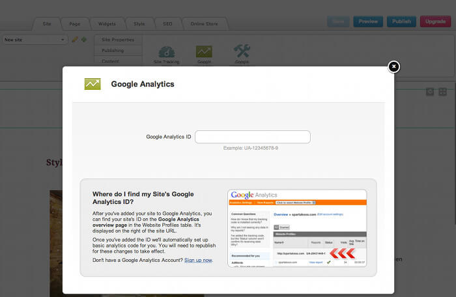Click the pencil edit site icon
The height and width of the screenshot is (297, 456).
(75, 40)
